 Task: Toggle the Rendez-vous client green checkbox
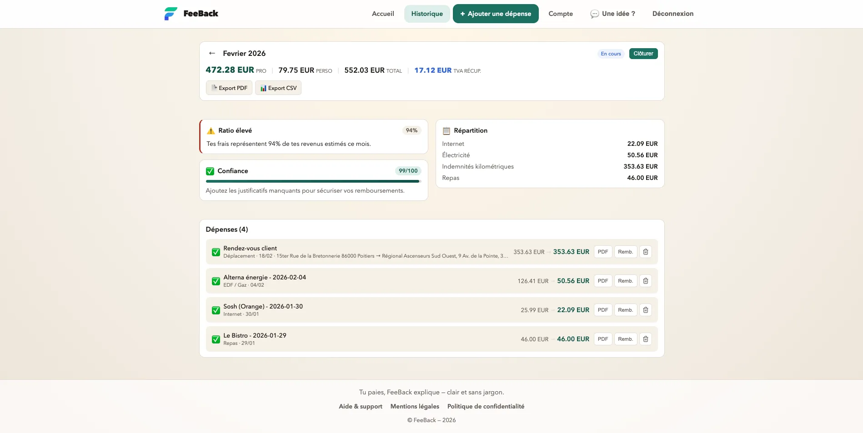pos(216,252)
